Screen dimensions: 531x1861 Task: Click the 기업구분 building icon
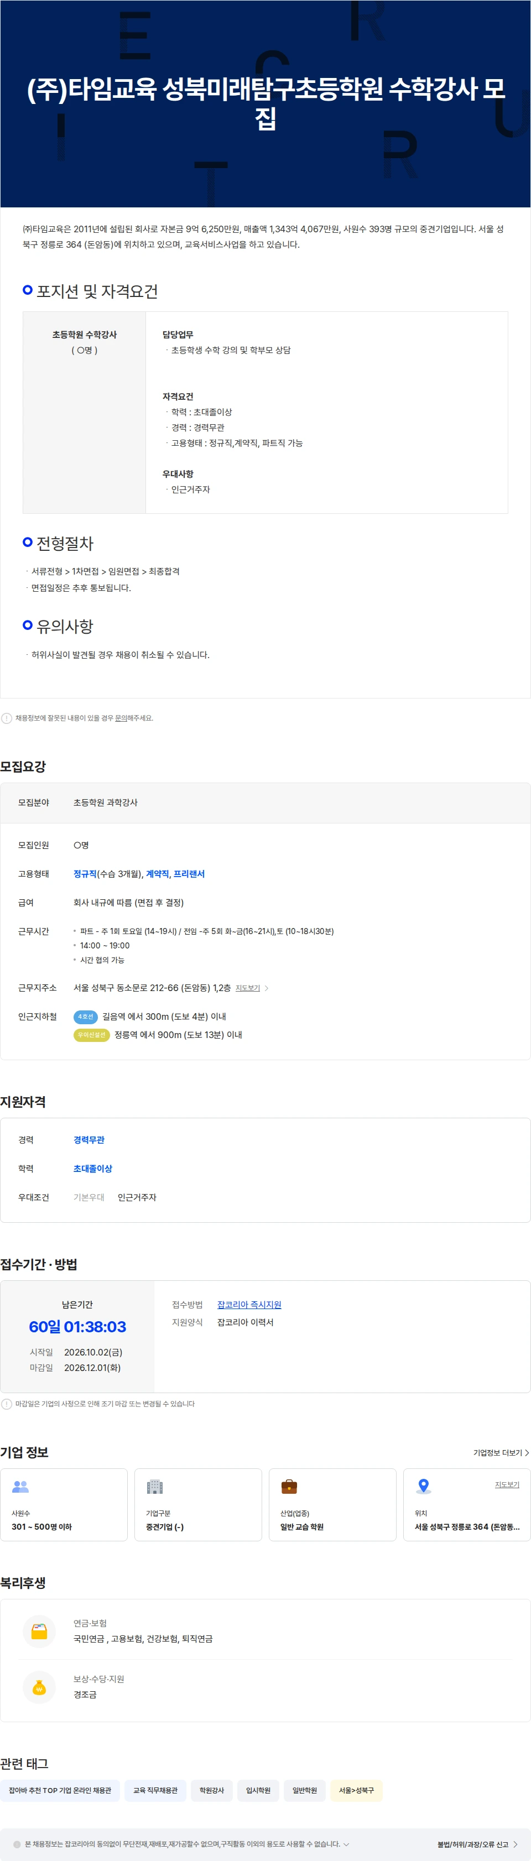click(155, 1487)
